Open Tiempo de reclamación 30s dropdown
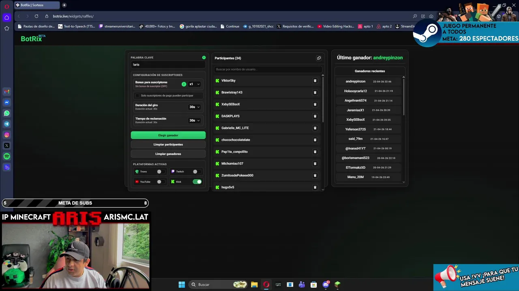Viewport: 519px width, 291px height. [x=195, y=120]
